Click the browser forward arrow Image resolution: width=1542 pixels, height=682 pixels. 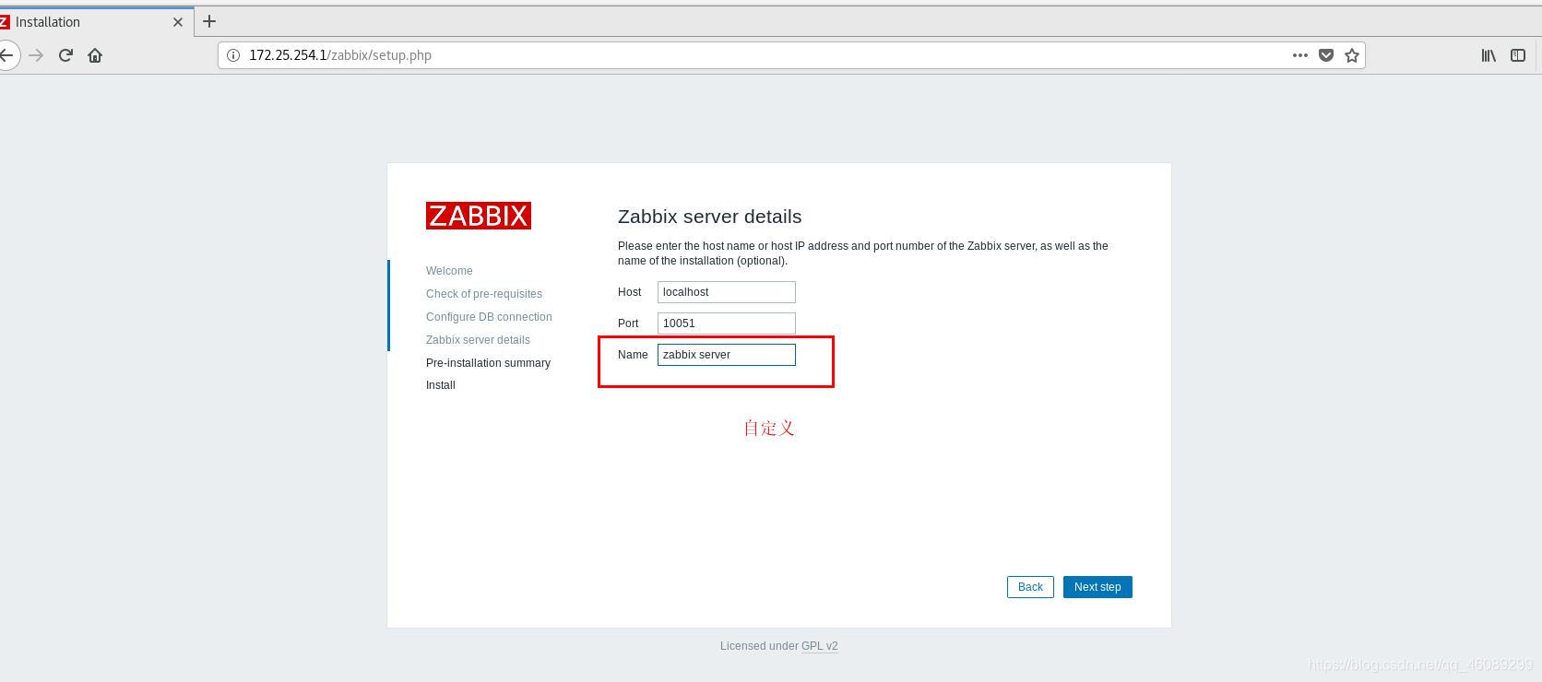tap(36, 55)
